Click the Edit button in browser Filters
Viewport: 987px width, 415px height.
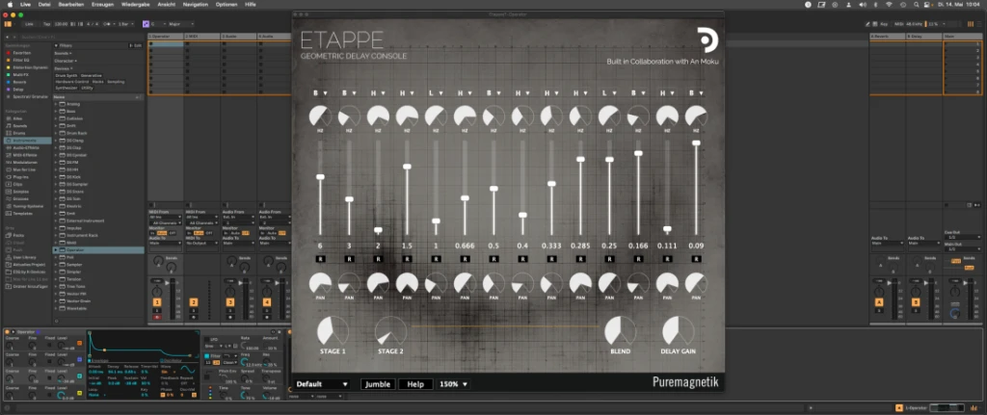point(136,45)
